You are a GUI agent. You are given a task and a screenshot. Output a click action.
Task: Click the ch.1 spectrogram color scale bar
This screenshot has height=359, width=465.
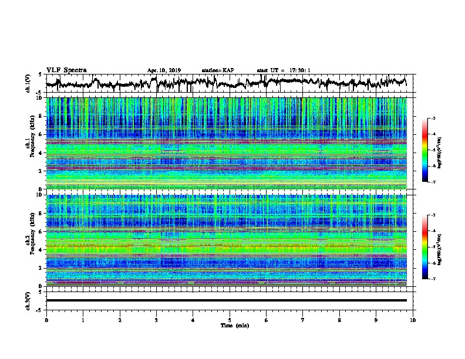pyautogui.click(x=425, y=150)
